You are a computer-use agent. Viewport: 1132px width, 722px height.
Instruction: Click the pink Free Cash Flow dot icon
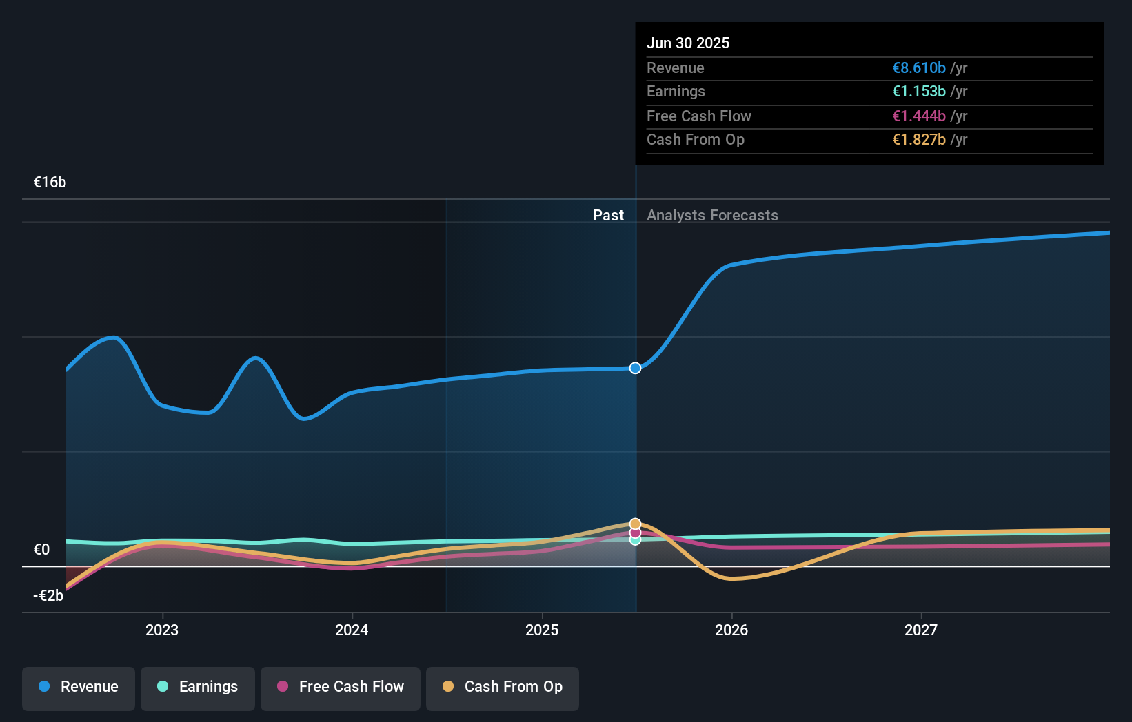(x=283, y=687)
